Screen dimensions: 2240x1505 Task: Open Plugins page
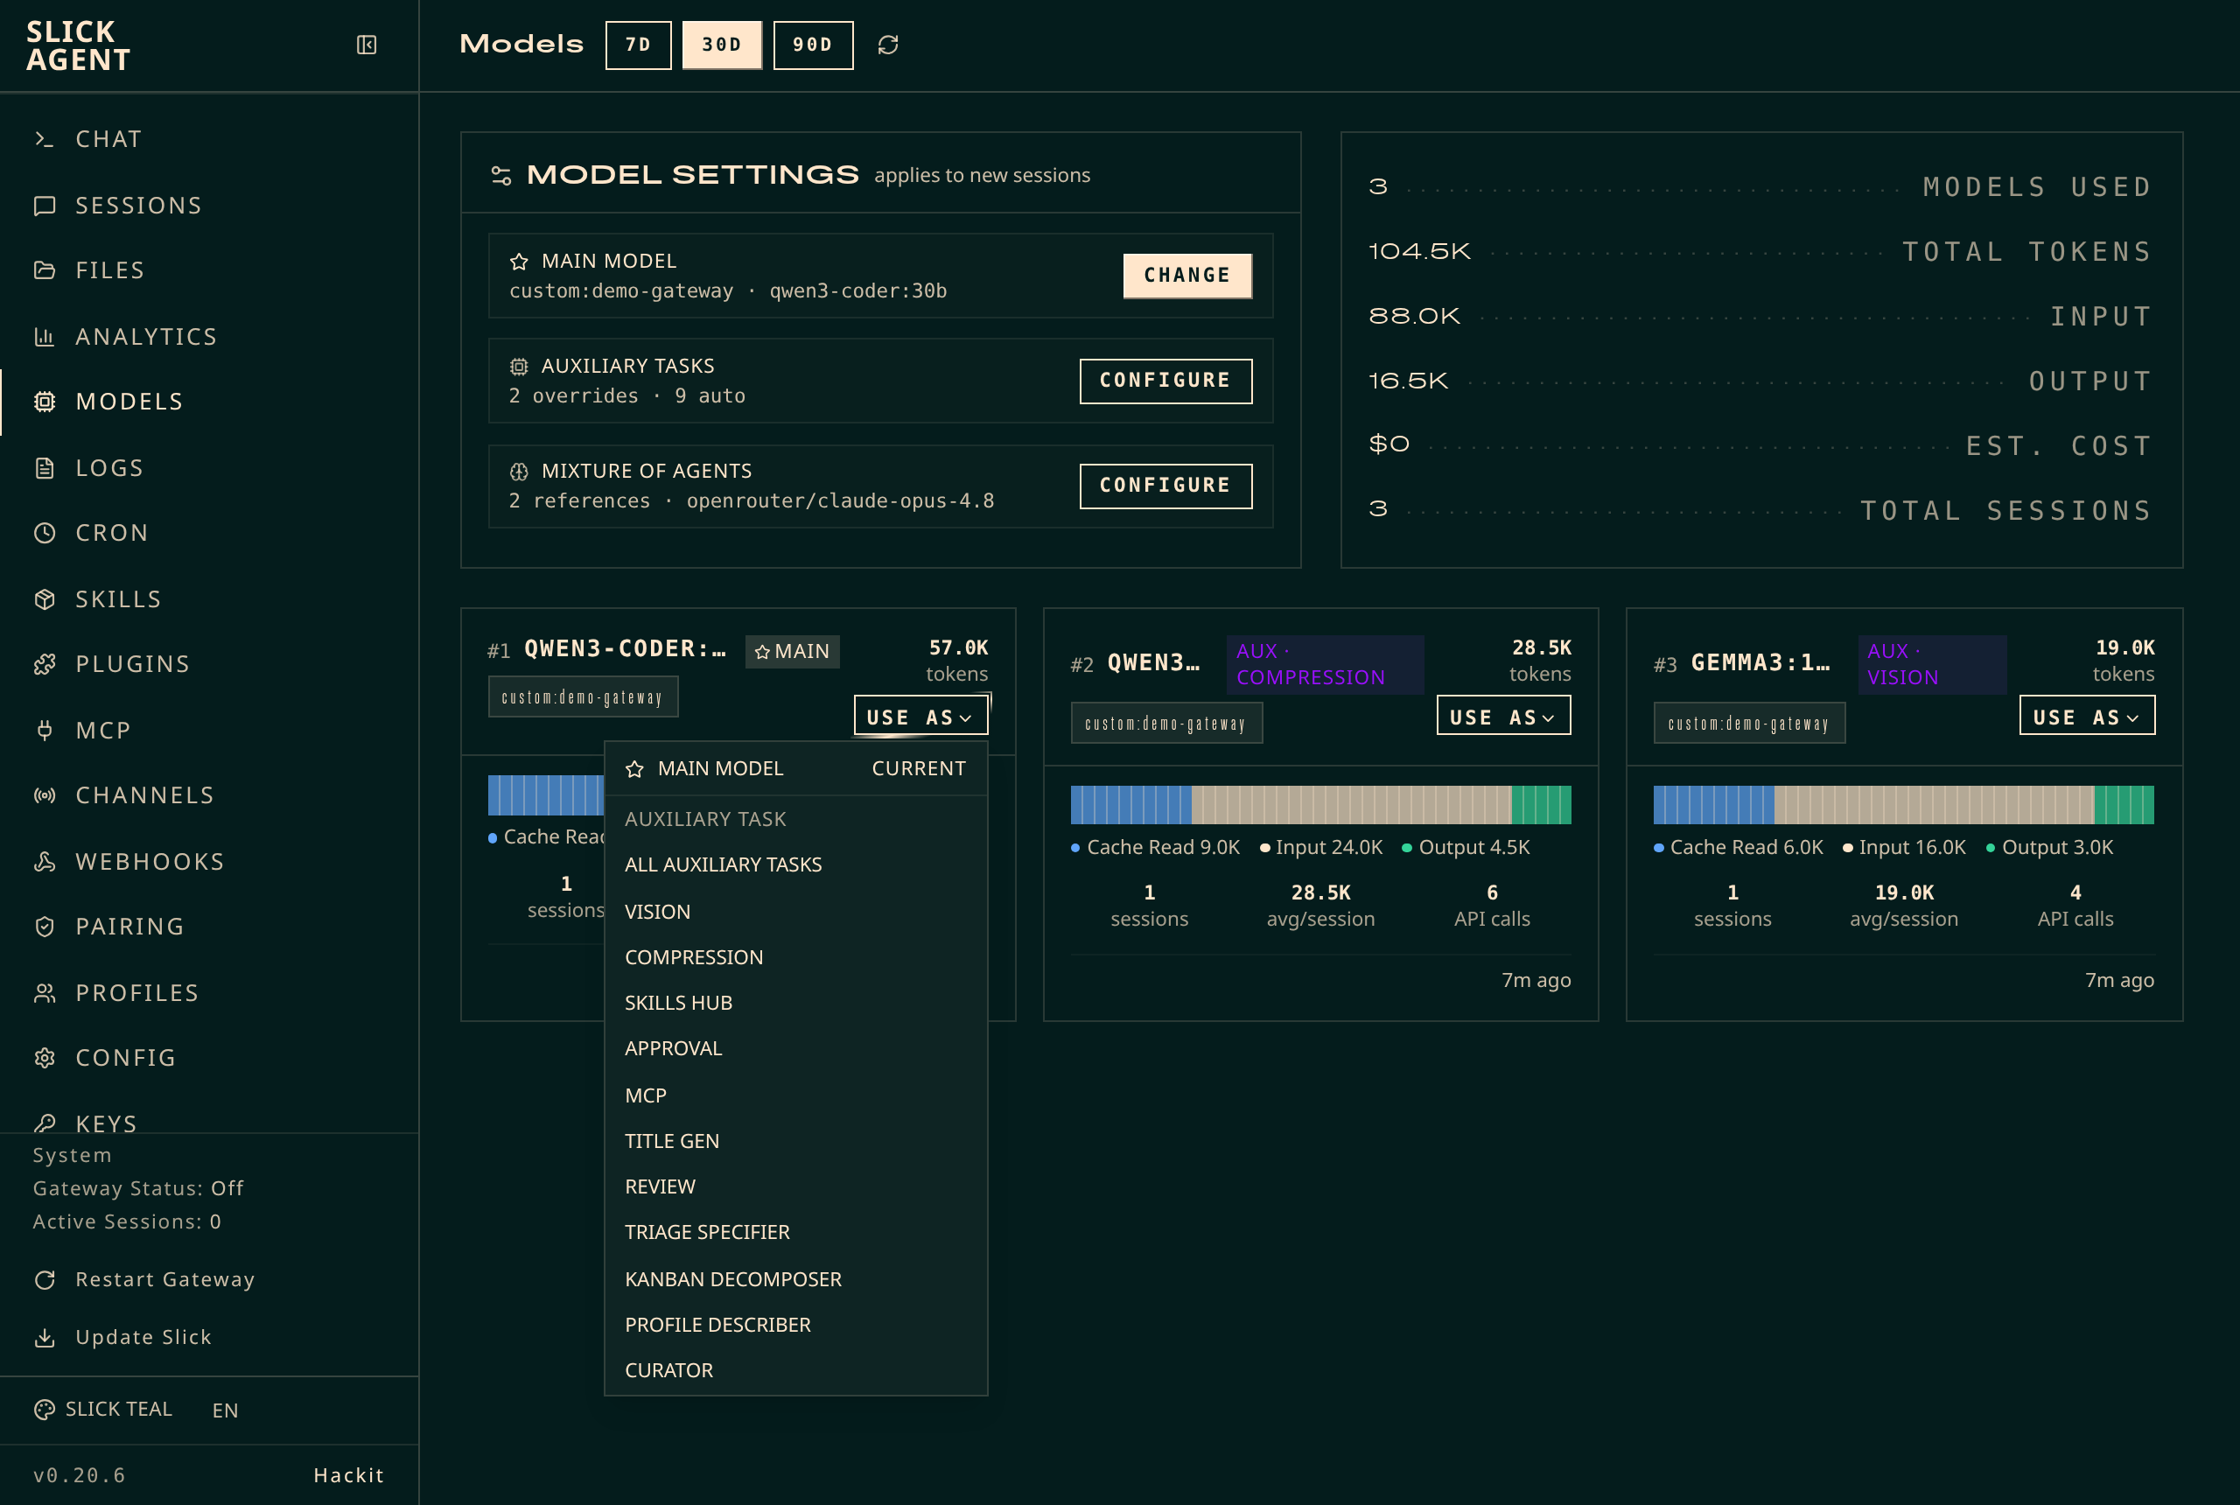point(208,664)
